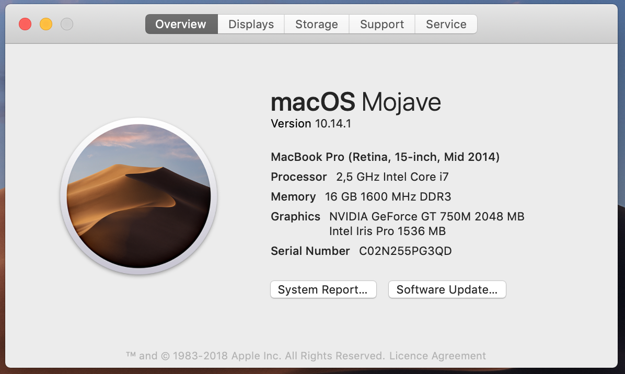Open System Report
The height and width of the screenshot is (374, 625).
point(323,289)
